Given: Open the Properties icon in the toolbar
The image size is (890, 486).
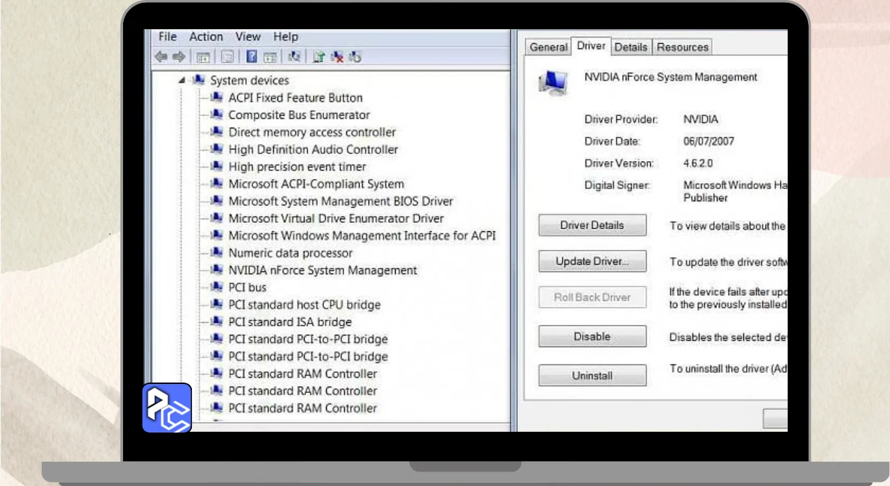Looking at the screenshot, I should click(227, 57).
